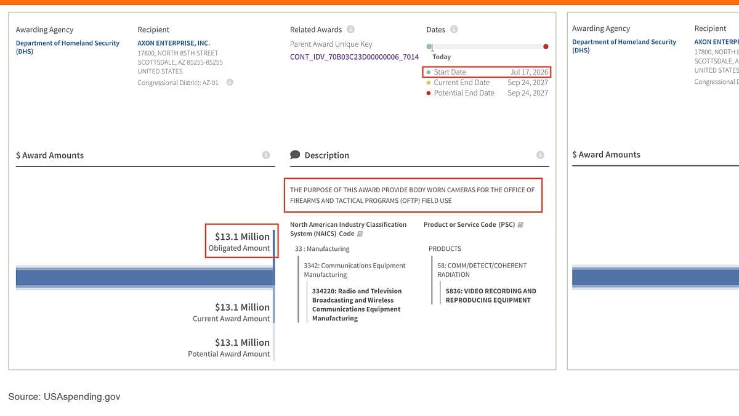Click the Award Amounts info icon
Screen dimensions: 739x416
[x=266, y=155]
